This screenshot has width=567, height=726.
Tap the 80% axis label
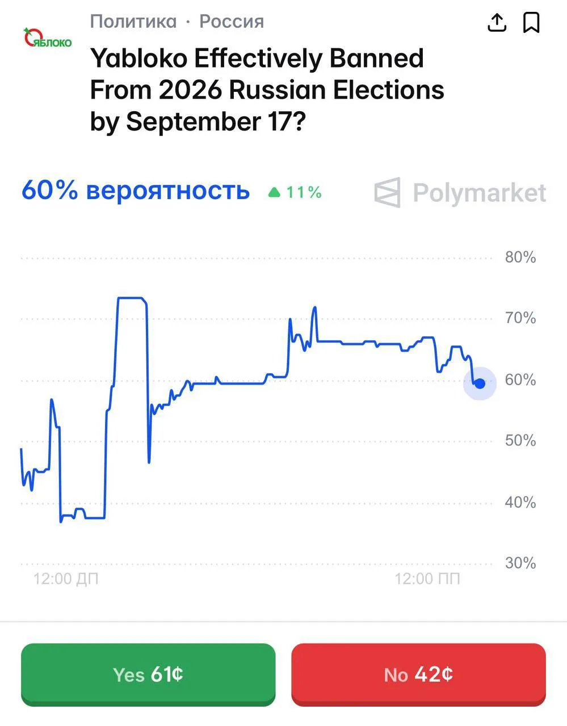pos(520,258)
